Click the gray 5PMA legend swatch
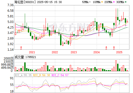Viewport: 133px width, 93px height. coord(90,2)
